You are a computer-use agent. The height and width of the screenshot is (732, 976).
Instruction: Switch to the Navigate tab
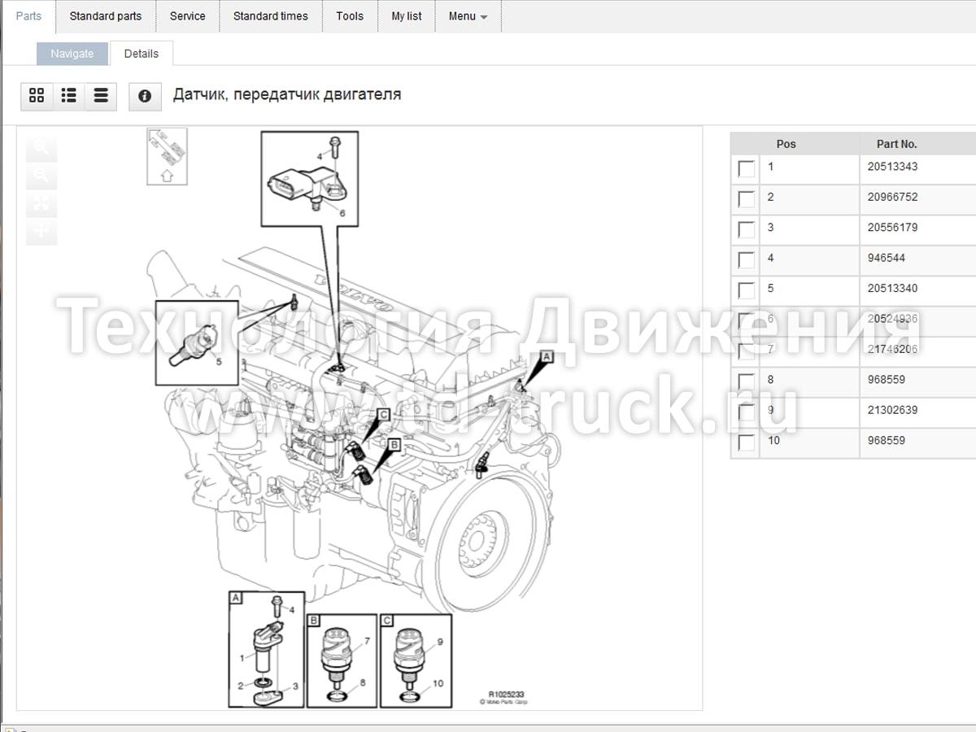[x=72, y=54]
